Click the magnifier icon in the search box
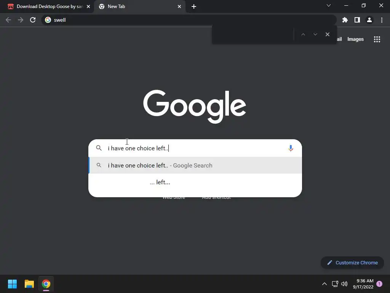 99,148
